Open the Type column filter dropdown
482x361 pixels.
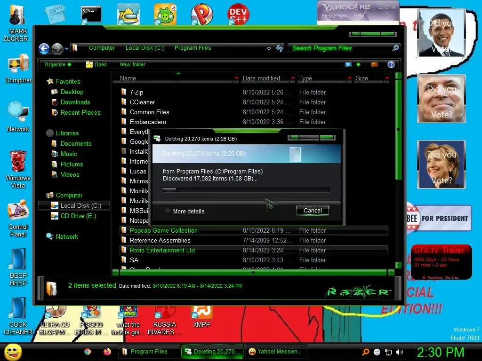[349, 78]
